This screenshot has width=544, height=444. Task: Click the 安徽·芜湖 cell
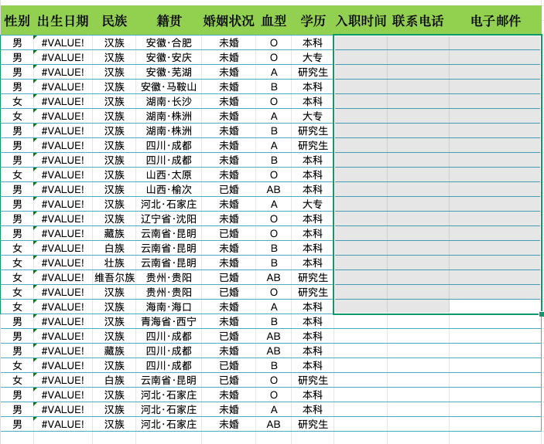(169, 72)
